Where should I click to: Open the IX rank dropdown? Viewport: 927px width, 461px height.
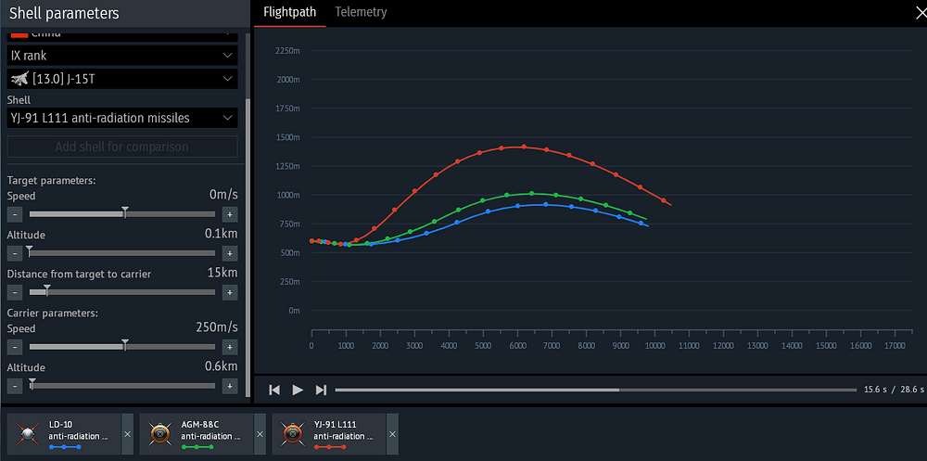(122, 56)
